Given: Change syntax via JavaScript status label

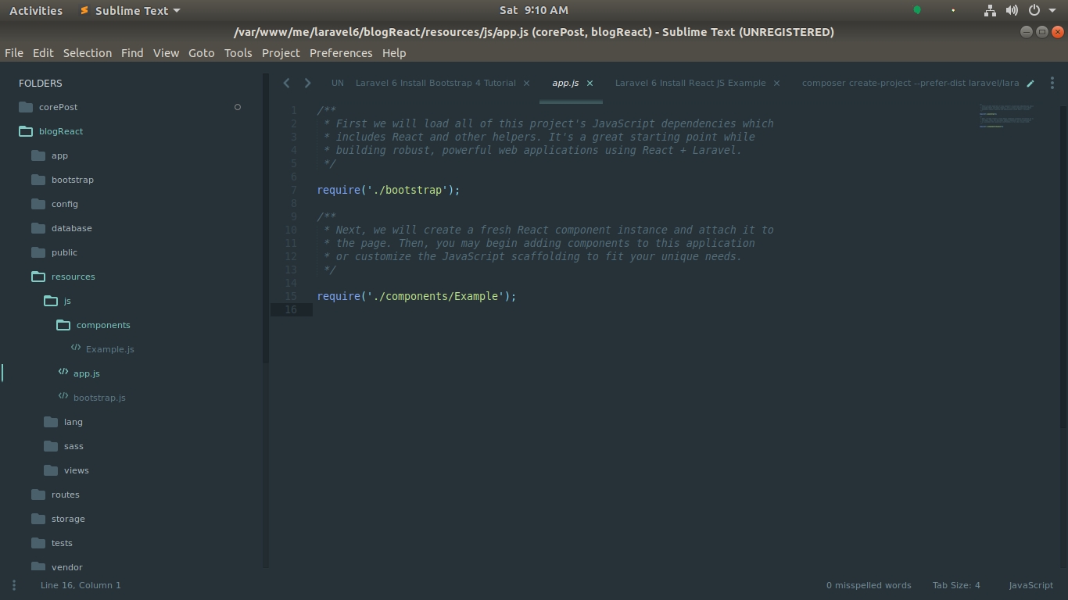Looking at the screenshot, I should pos(1030,585).
